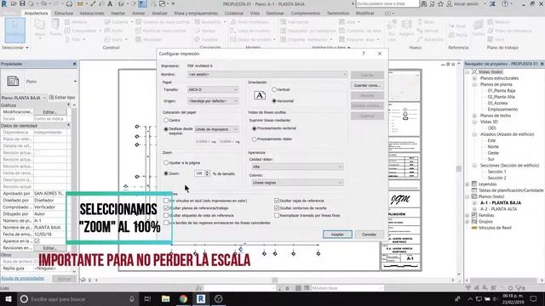Select the Sistema de muro cortina tool
Image resolution: width=545 pixels, height=306 pixels.
(163, 22)
